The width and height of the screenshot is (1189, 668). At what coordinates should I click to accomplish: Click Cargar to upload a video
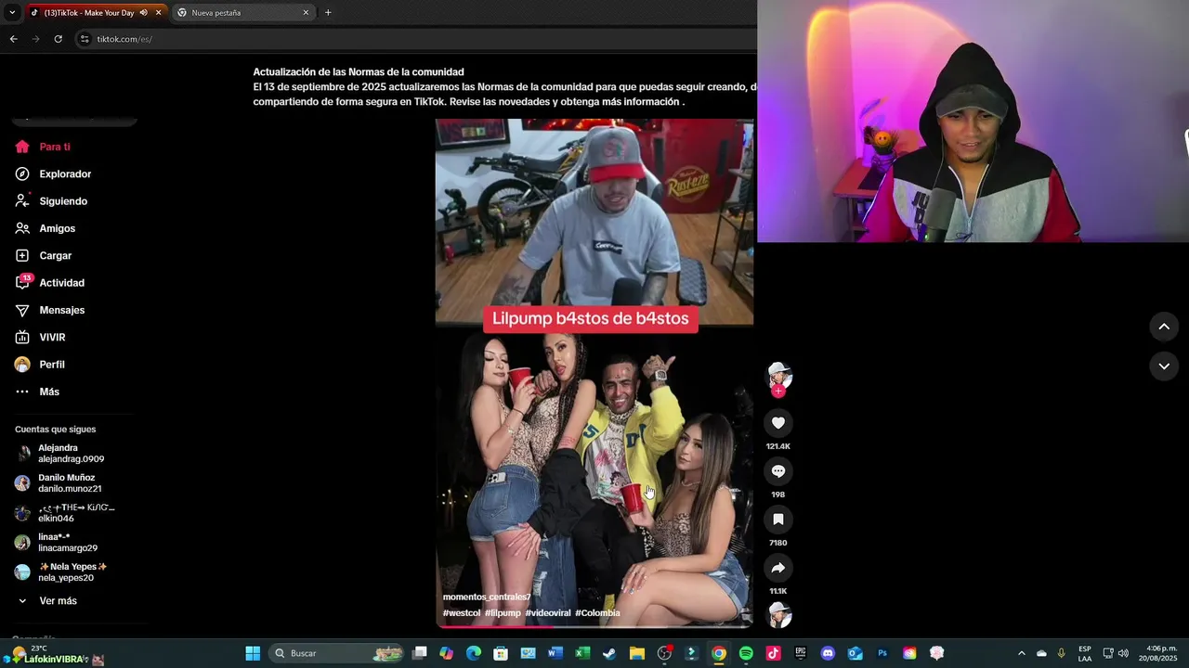44,255
